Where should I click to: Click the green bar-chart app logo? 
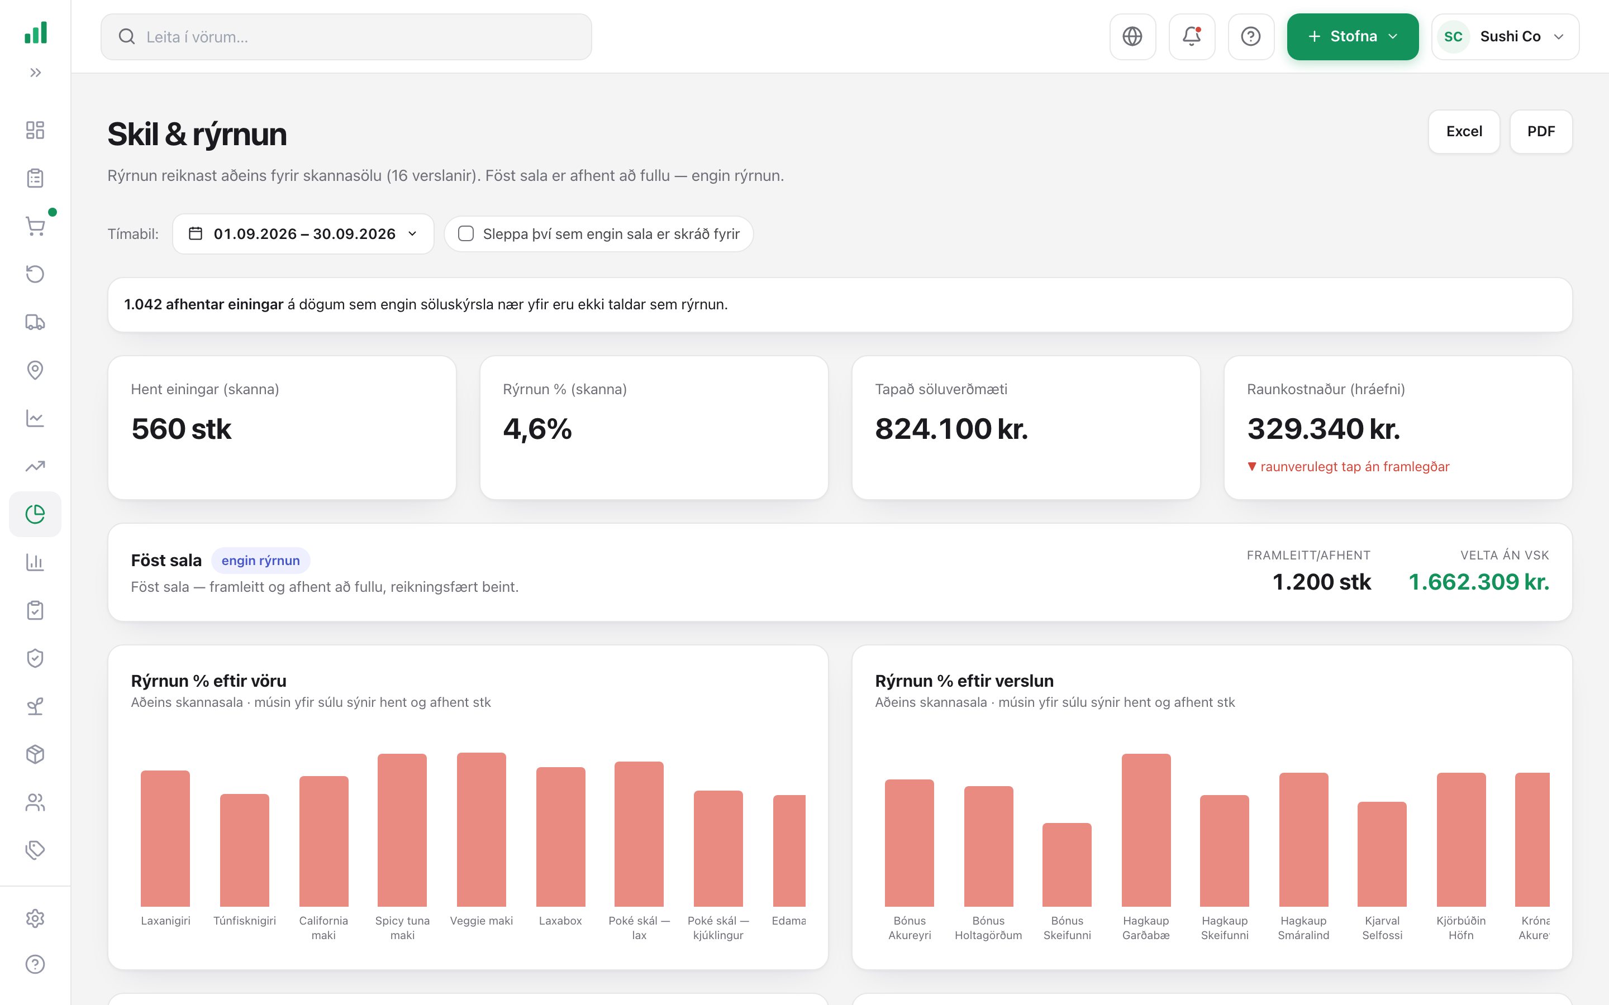click(x=36, y=32)
